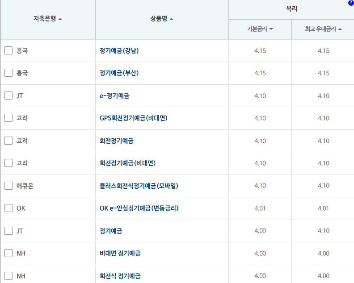Check the 흥국 정기예금(부산) row checkbox

[x=8, y=73]
